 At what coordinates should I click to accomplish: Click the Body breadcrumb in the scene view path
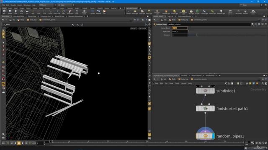[x=21, y=20]
